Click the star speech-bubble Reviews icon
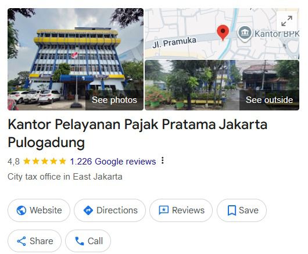Screen dimensions: 308x254 (x=164, y=210)
